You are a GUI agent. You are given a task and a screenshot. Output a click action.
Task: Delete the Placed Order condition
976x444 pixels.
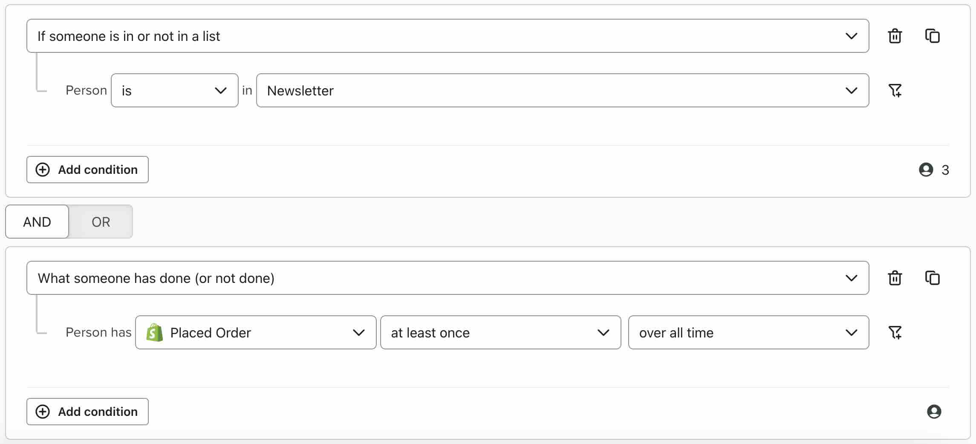[895, 278]
